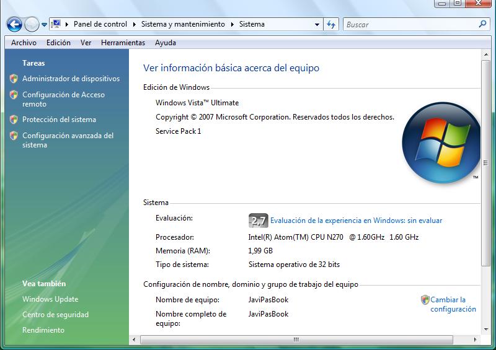This screenshot has height=350, width=496.
Task: Open Configuración avanzada del sistema
Action: [68, 140]
